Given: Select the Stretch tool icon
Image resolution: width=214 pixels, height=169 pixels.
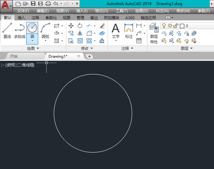Looking at the screenshot, I should click(x=71, y=41).
